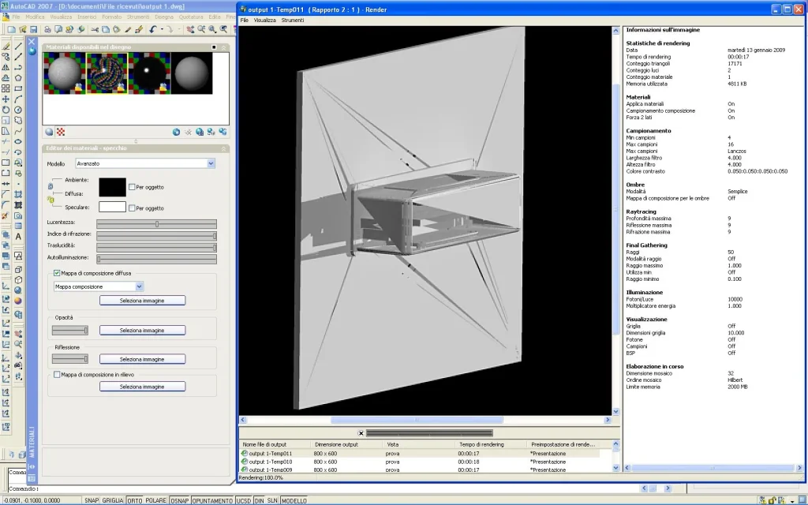Select the plain gray sphere material thumbnail
This screenshot has width=808, height=505.
pos(191,73)
